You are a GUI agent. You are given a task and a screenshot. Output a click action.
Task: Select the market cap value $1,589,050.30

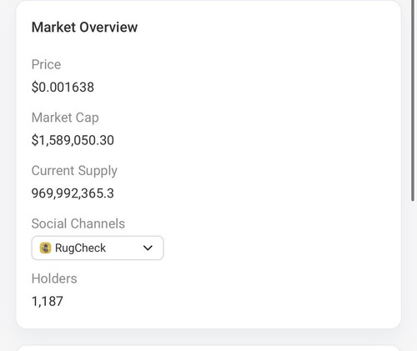coord(73,140)
